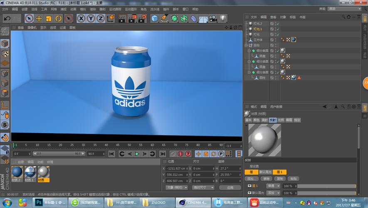Screen dimensions: 368x208
Task: Click the 粘贴 layer button
Action: click(x=294, y=178)
